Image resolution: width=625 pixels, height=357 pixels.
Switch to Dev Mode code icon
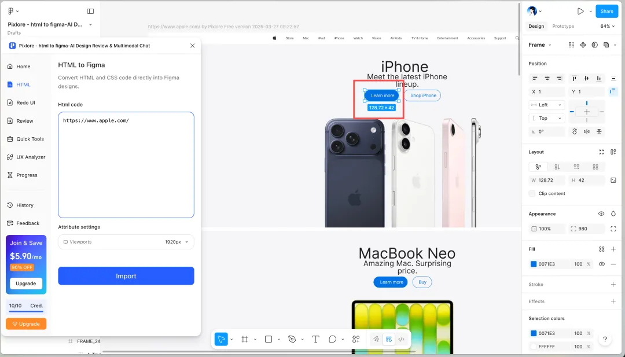tap(402, 339)
